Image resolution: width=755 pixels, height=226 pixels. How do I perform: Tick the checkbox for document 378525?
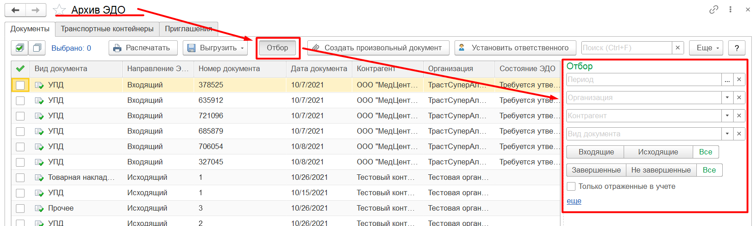point(20,85)
